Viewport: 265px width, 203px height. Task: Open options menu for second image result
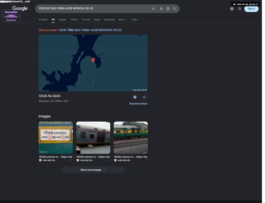pyautogui.click(x=109, y=160)
